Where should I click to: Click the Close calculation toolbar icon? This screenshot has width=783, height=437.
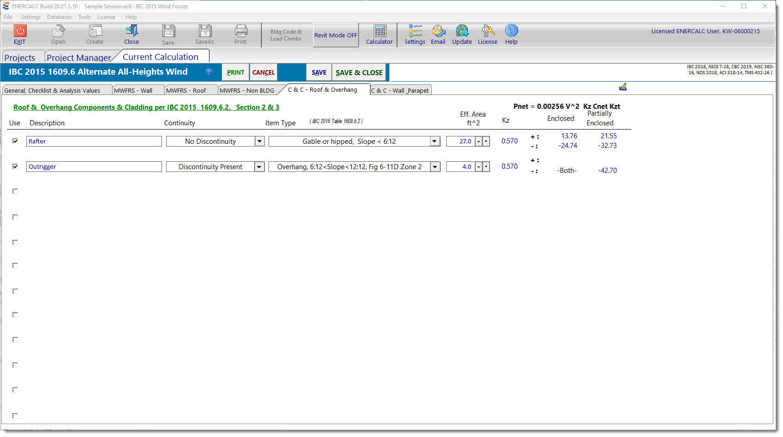[x=131, y=31]
